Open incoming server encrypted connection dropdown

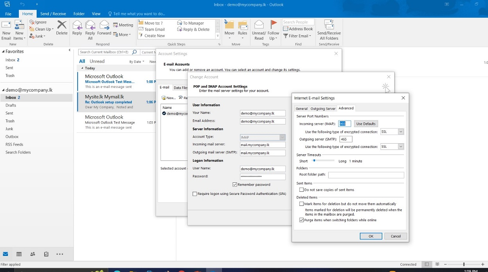point(400,132)
